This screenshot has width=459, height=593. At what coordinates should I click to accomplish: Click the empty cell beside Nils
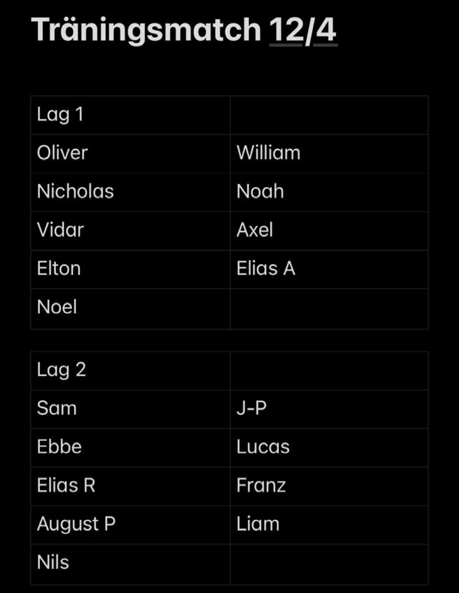(329, 563)
